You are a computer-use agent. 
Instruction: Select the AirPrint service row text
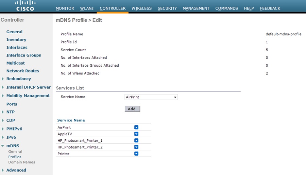point(64,127)
